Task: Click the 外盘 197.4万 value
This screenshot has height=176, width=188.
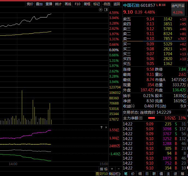Action: [147, 90]
